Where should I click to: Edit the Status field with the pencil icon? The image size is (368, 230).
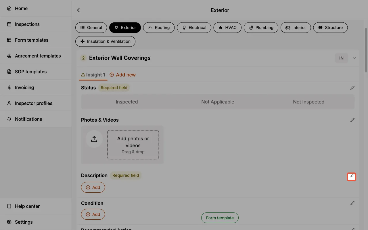point(352,87)
